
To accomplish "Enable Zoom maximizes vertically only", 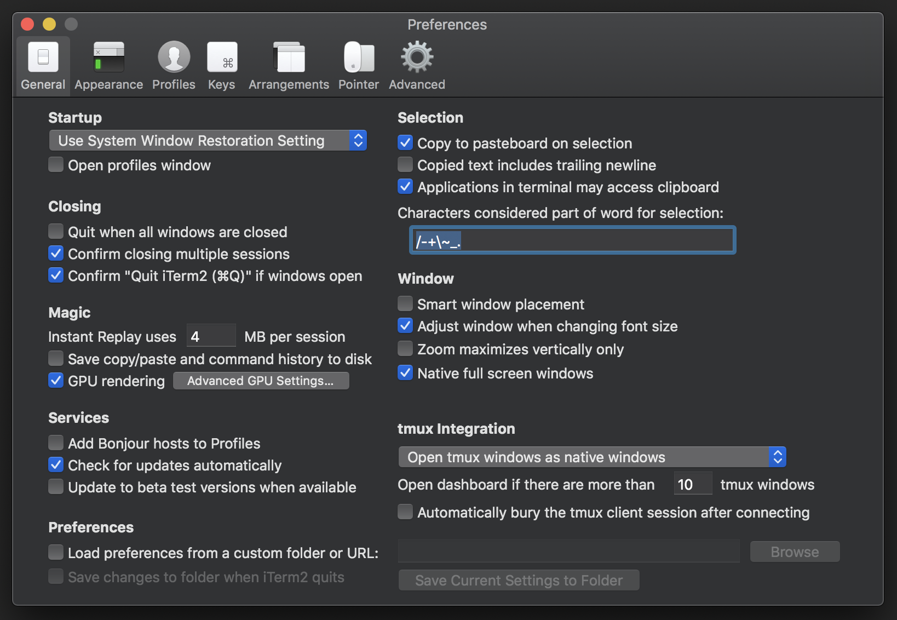I will click(x=405, y=349).
